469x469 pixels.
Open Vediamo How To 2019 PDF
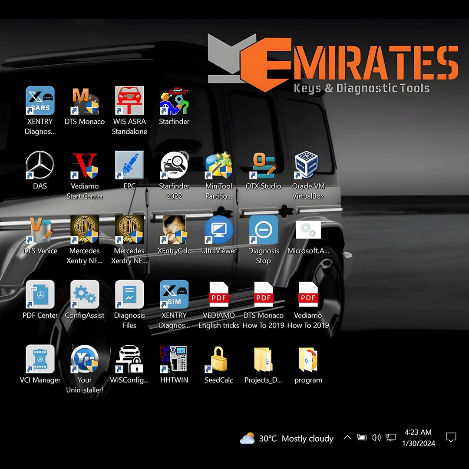point(308,294)
